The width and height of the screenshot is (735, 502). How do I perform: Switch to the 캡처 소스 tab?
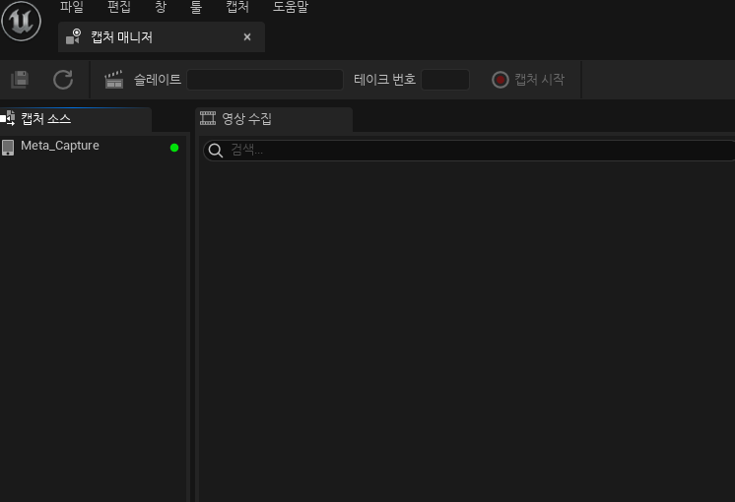pyautogui.click(x=76, y=119)
